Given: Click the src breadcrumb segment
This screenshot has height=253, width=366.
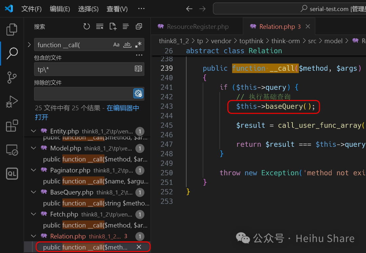Looking at the screenshot, I should (312, 41).
